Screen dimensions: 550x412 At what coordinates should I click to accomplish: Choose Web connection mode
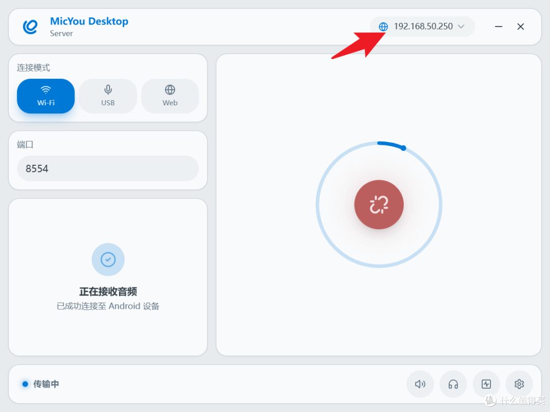[170, 96]
